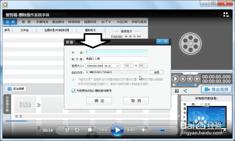The height and width of the screenshot is (141, 235).
Task: Click the media player large play button
Action: 117,130
